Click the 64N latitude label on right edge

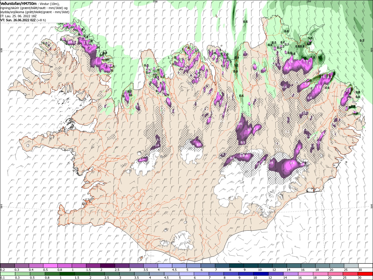click(372, 206)
